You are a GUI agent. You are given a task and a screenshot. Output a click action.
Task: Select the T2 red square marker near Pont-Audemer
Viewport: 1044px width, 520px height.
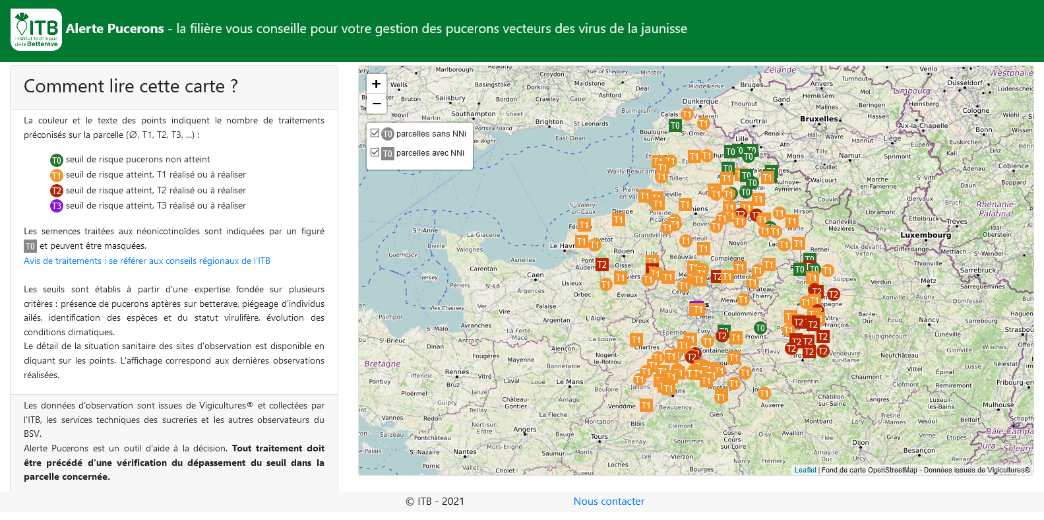[x=601, y=265]
